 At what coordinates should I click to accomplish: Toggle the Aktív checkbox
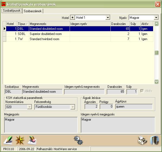click(x=142, y=91)
